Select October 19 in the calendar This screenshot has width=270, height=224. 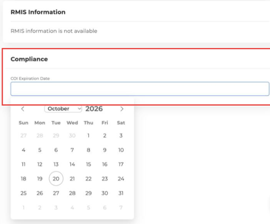(x=40, y=179)
